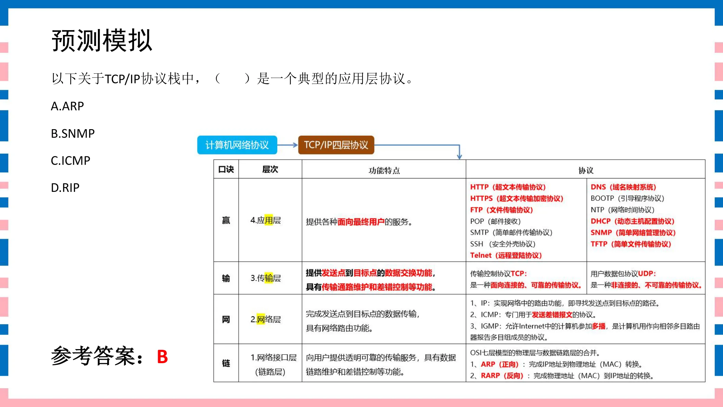
Task: Click the ICMP description line in table
Action: [534, 314]
